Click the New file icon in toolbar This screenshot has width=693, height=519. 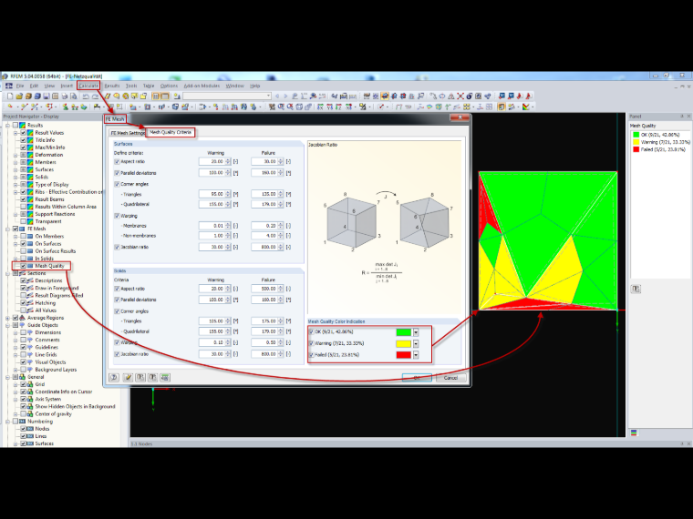point(10,96)
